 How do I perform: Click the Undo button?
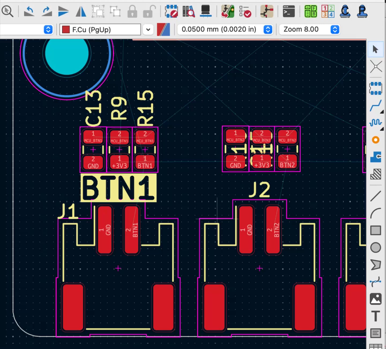tap(29, 12)
